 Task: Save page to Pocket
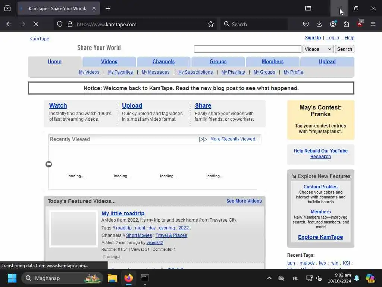point(306,24)
